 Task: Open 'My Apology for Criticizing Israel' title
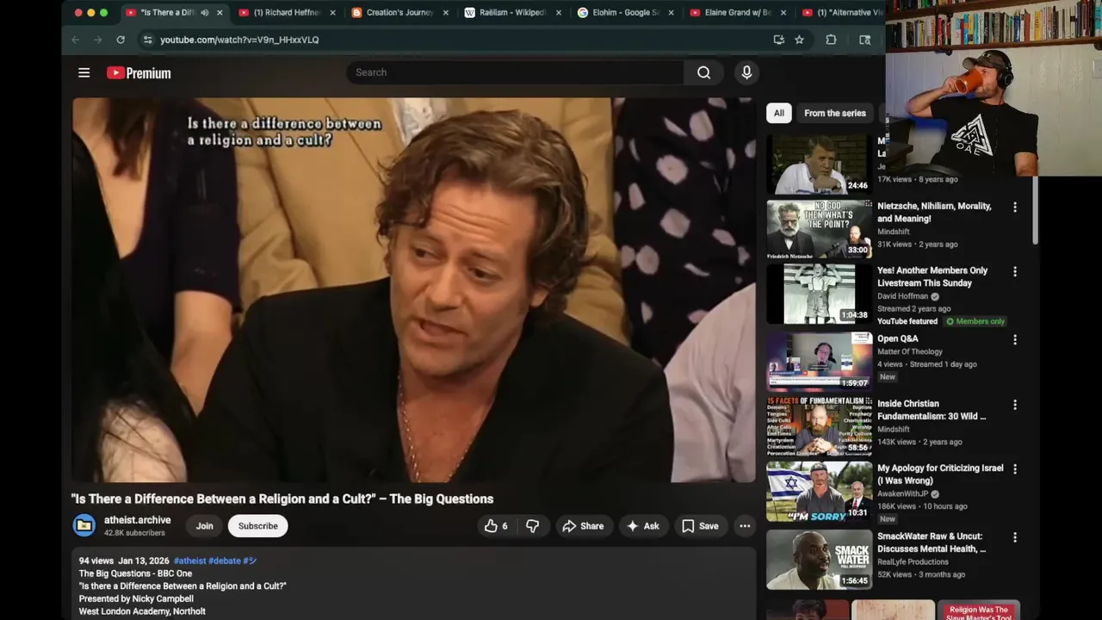940,474
